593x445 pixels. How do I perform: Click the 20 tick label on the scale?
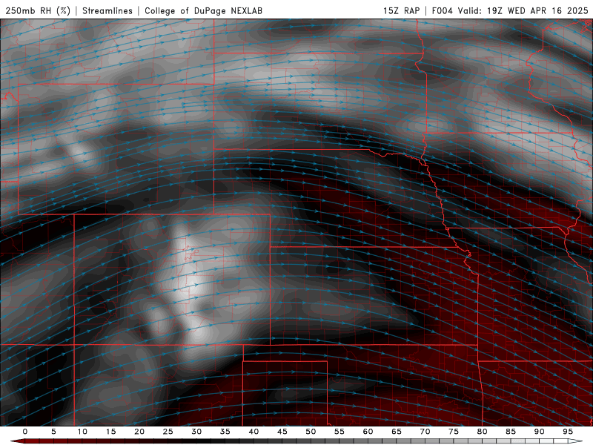pos(139,432)
